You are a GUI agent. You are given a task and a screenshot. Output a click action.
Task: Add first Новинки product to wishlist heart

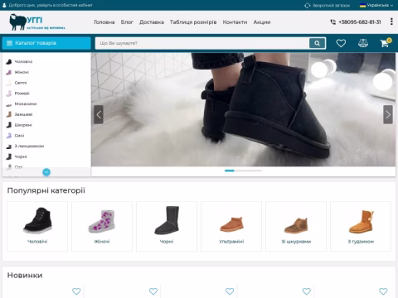pos(76,291)
